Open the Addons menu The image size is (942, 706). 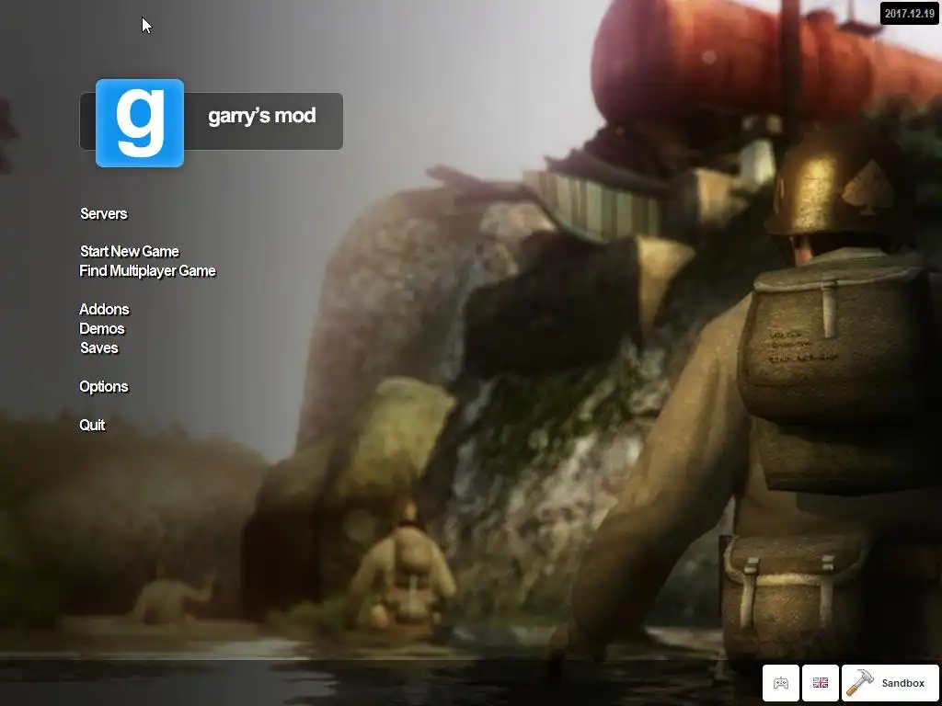(104, 309)
